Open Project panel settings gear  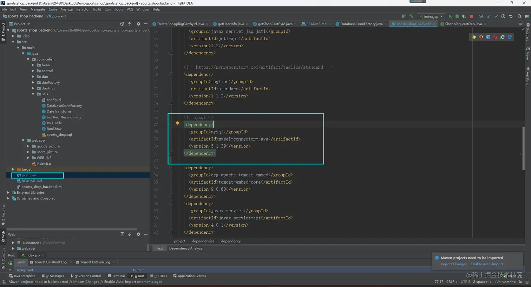(x=138, y=24)
